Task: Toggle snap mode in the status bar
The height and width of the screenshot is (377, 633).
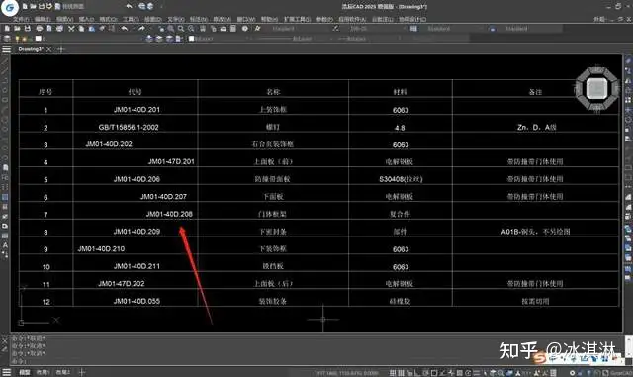Action: (x=393, y=373)
